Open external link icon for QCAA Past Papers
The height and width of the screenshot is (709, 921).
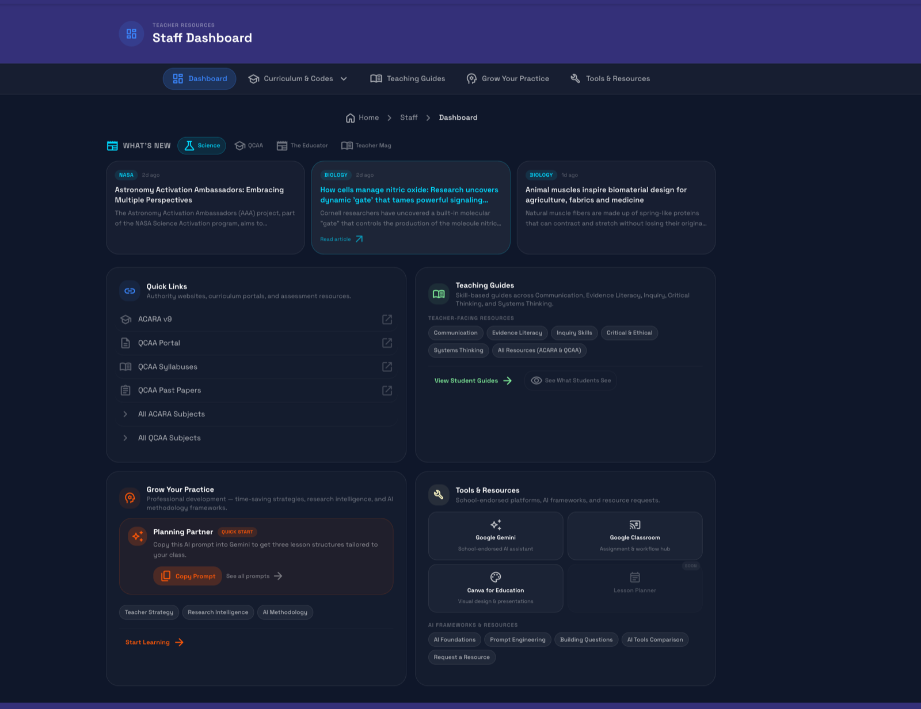point(387,390)
